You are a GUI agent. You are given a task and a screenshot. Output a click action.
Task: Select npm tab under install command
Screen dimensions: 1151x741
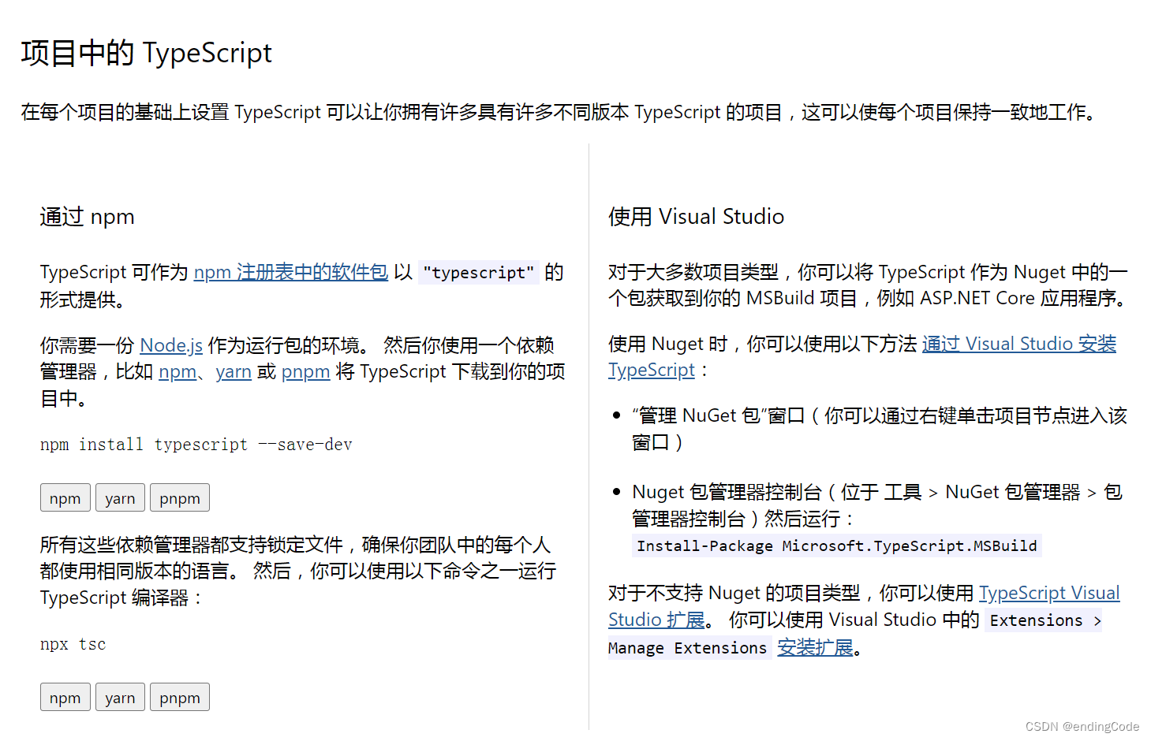(x=65, y=498)
